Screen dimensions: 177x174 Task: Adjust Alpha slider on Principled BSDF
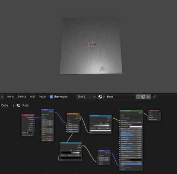[x=131, y=164]
